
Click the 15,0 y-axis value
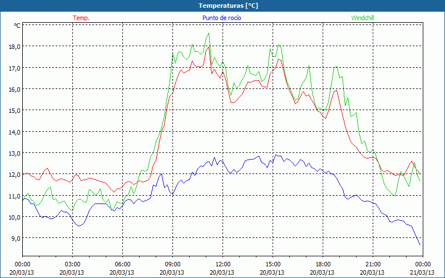pos(14,111)
